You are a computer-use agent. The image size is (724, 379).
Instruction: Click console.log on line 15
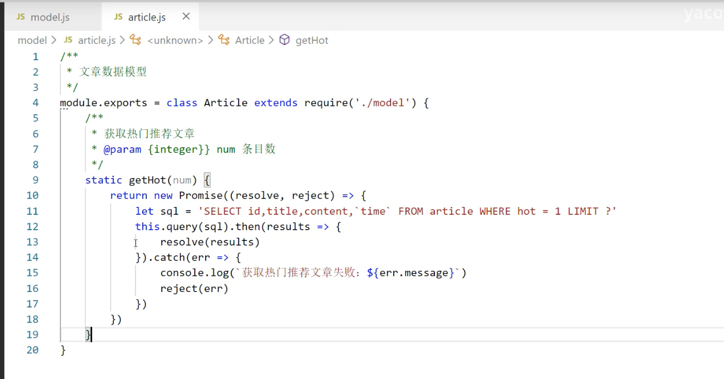194,273
